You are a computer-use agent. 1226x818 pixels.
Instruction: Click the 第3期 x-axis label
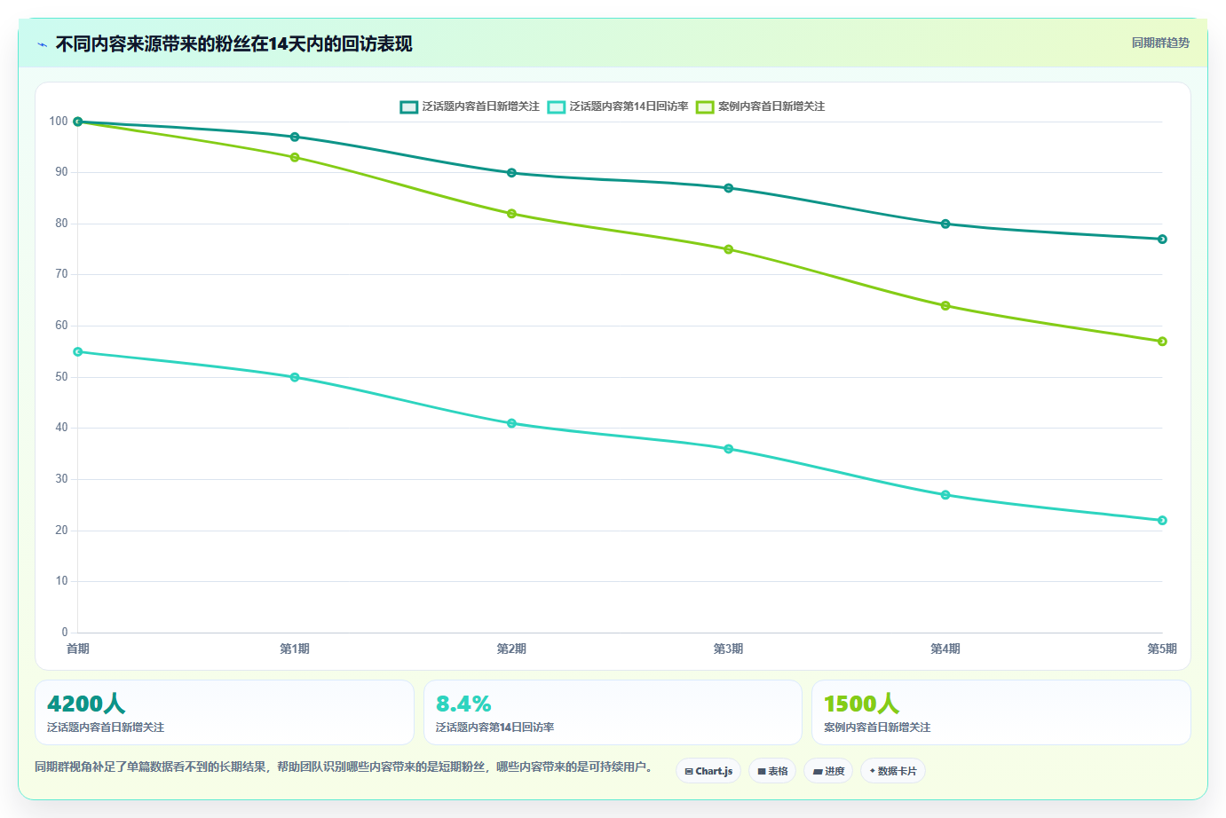(x=729, y=649)
